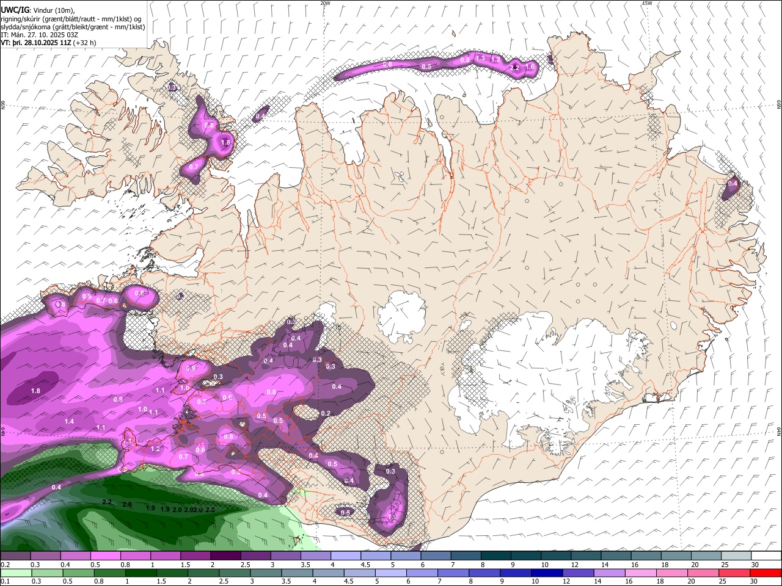The width and height of the screenshot is (782, 586).
Task: Select white upper legend swatch at 30
Action: [x=767, y=556]
